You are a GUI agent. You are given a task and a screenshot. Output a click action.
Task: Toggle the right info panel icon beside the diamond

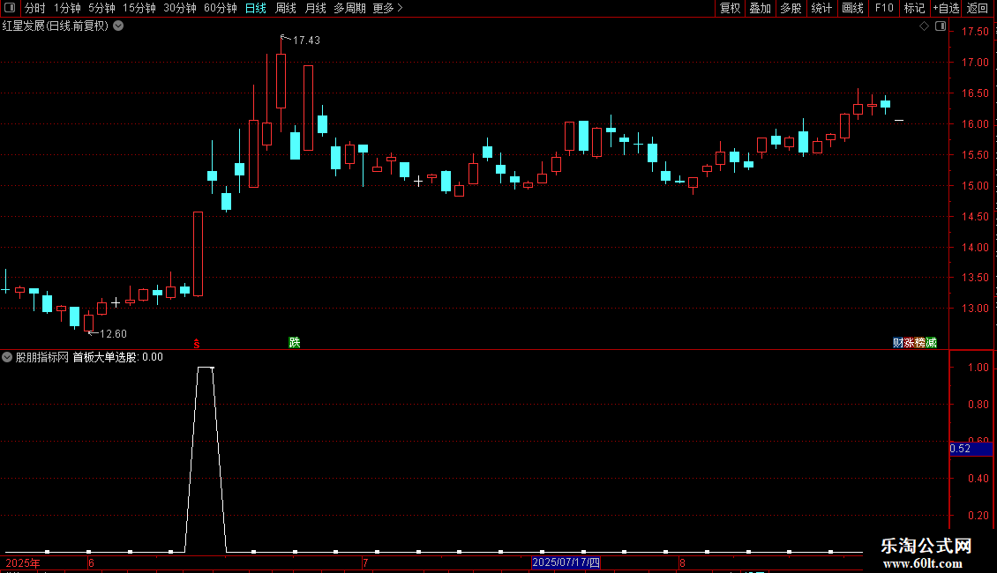coord(941,26)
